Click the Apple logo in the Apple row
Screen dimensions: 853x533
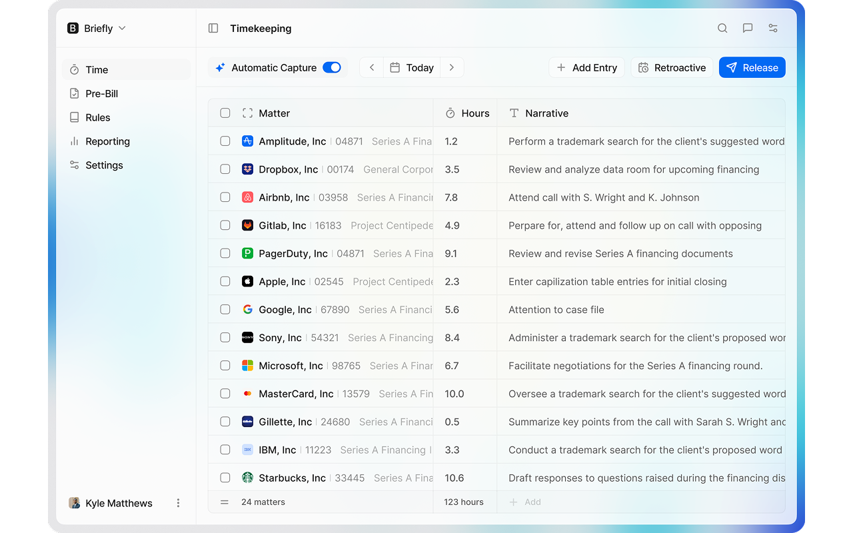[247, 281]
